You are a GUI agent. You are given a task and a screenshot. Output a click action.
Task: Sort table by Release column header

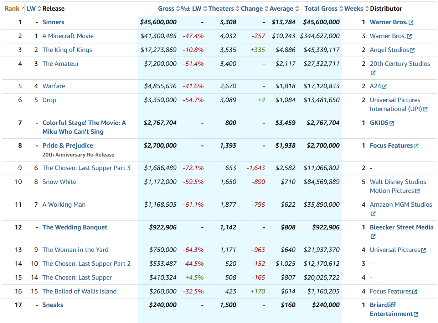[x=53, y=9]
